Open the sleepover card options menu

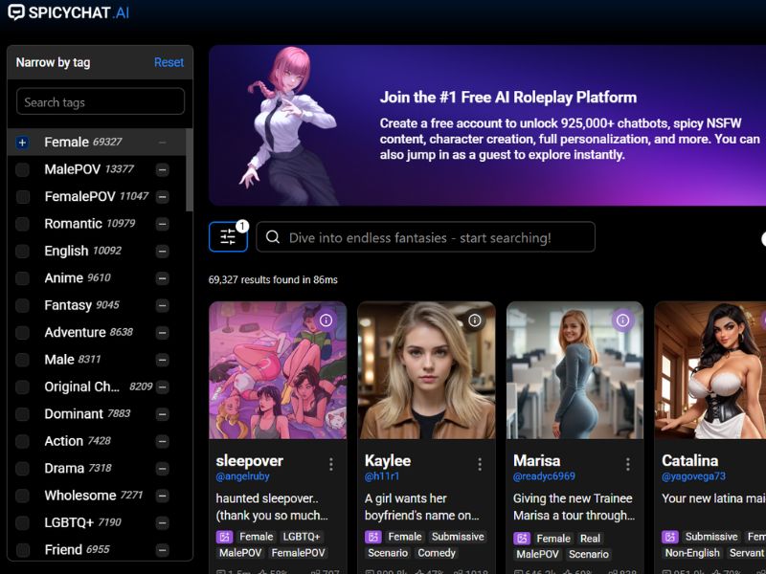click(331, 464)
